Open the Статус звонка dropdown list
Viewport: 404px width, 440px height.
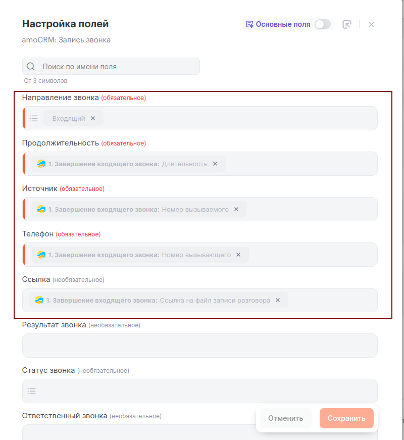pos(32,391)
